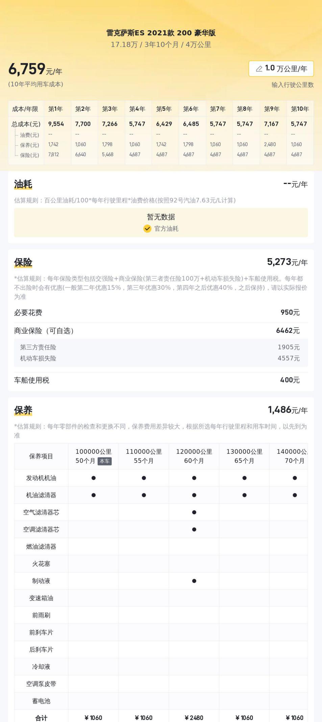The image size is (322, 722).
Task: Click the 本车 badge under 100000公里
Action: pos(104,461)
